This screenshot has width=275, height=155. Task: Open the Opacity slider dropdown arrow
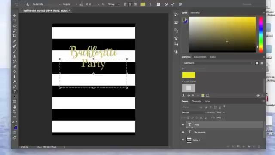224,112
